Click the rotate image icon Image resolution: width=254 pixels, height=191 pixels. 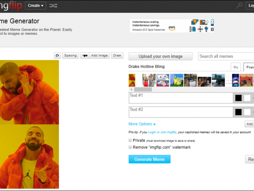[x=57, y=56]
